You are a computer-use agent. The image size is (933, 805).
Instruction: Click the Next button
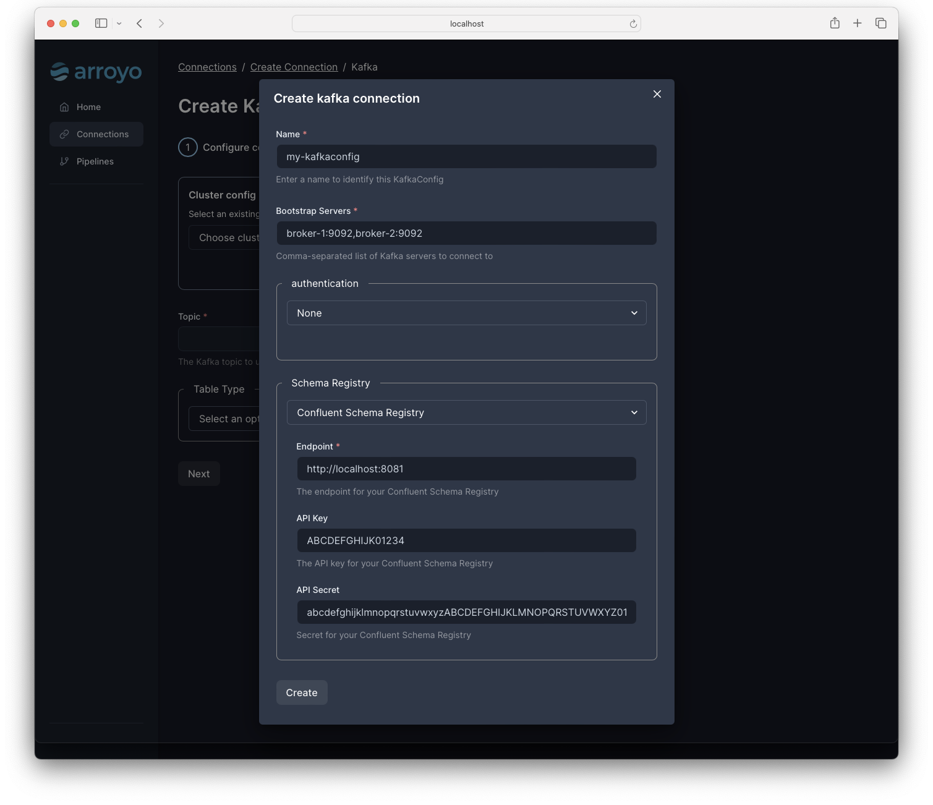198,473
